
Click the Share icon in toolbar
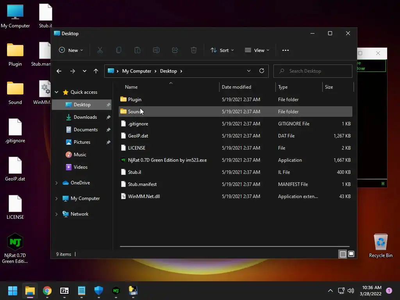click(x=175, y=50)
